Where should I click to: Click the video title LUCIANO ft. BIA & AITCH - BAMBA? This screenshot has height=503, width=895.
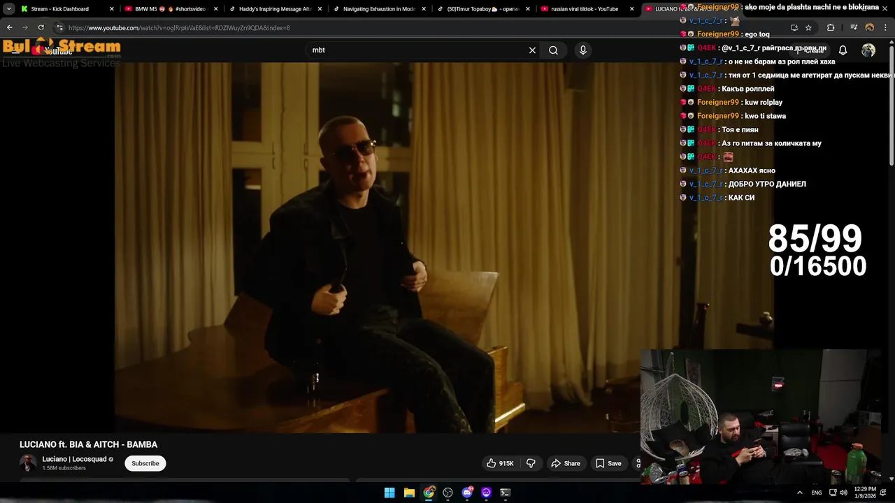(88, 444)
